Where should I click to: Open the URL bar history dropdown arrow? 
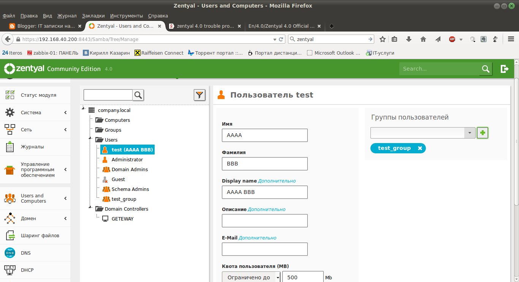275,39
